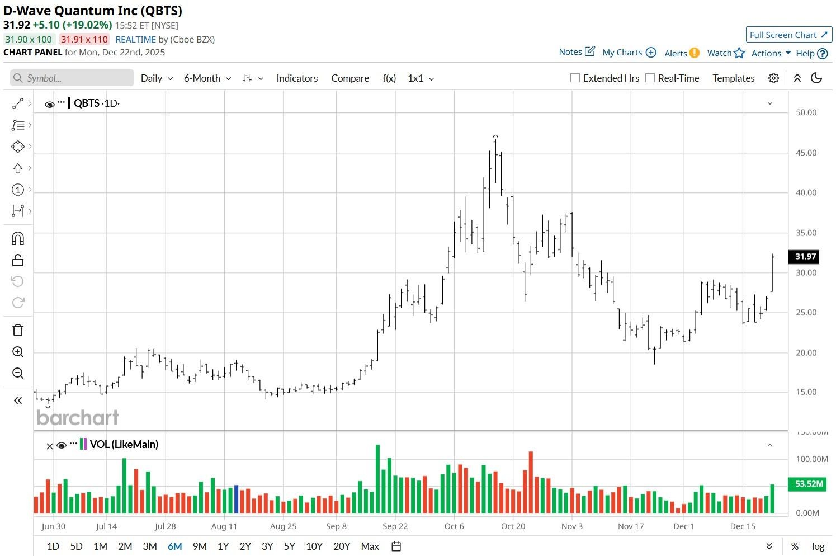Open Full Screen Chart
Image resolution: width=836 pixels, height=556 pixels.
click(x=789, y=35)
